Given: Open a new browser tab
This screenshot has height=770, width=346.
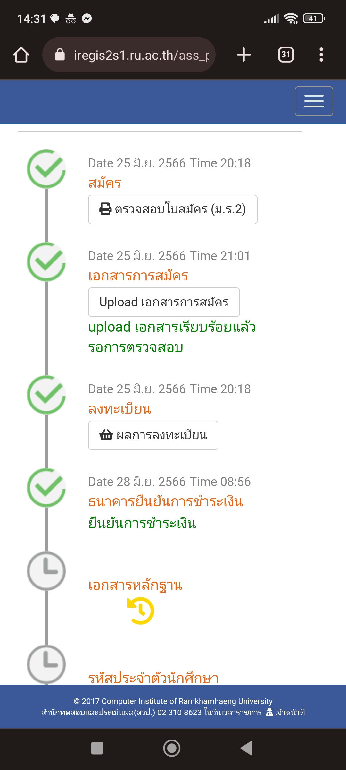Looking at the screenshot, I should pyautogui.click(x=244, y=55).
